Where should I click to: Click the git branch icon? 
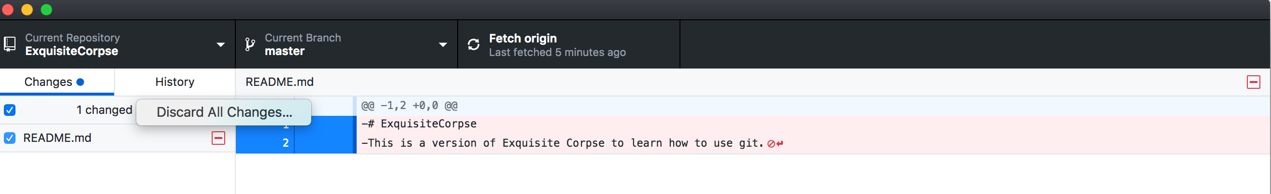(250, 44)
